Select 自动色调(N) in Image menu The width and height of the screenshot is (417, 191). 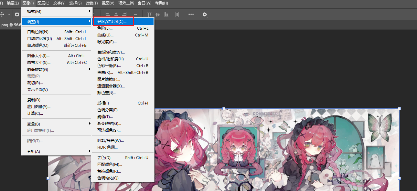[x=56, y=32]
